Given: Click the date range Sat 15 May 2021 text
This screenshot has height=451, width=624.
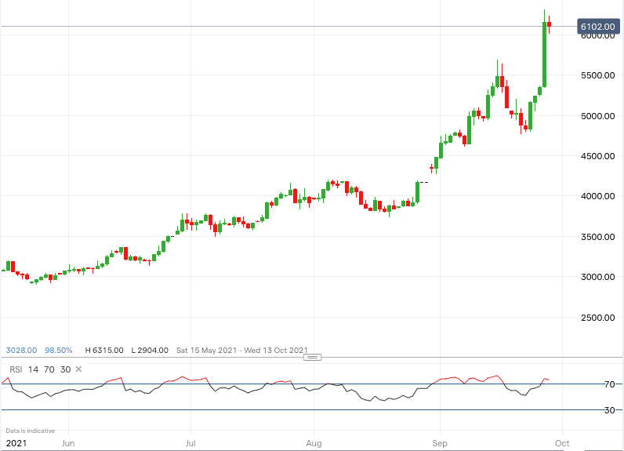Looking at the screenshot, I should click(x=209, y=350).
